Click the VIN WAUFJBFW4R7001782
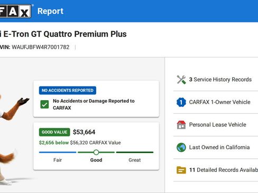 [41, 47]
